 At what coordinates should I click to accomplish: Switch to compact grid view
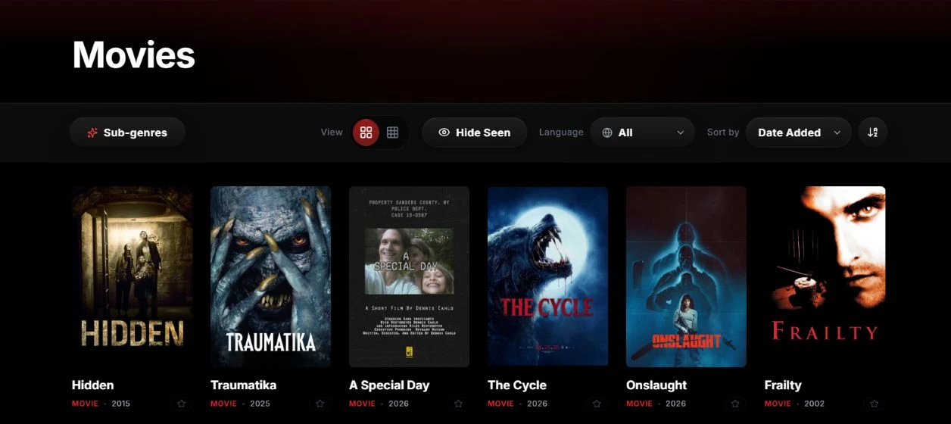[x=392, y=132]
